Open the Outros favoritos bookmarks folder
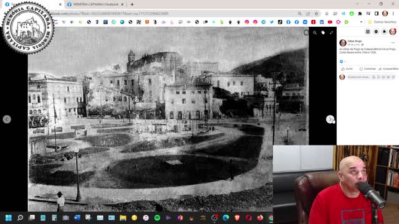This screenshot has height=224, width=399. click(382, 22)
